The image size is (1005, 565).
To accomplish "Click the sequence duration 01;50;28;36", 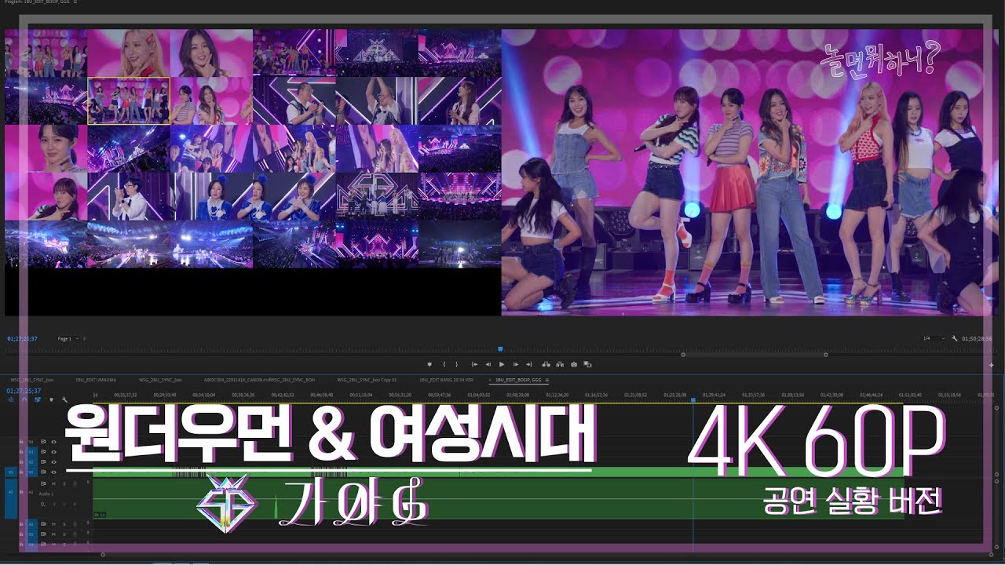I will pyautogui.click(x=977, y=338).
